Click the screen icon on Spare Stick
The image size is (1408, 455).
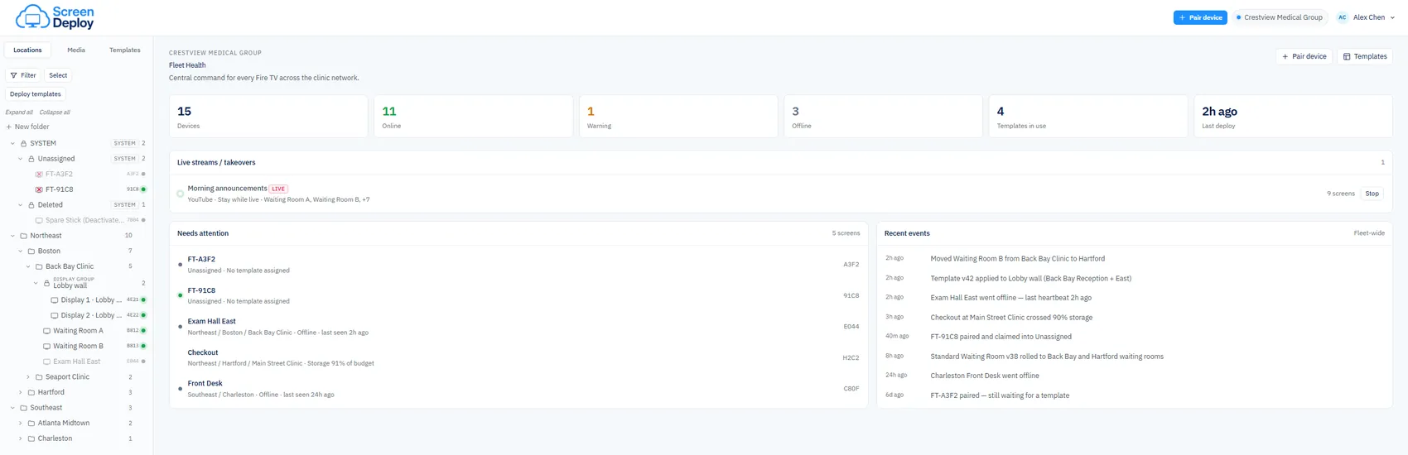point(39,221)
